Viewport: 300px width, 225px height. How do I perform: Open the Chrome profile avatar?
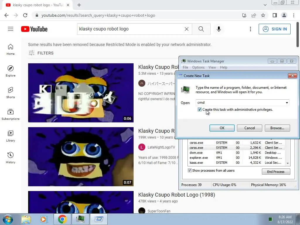click(284, 15)
